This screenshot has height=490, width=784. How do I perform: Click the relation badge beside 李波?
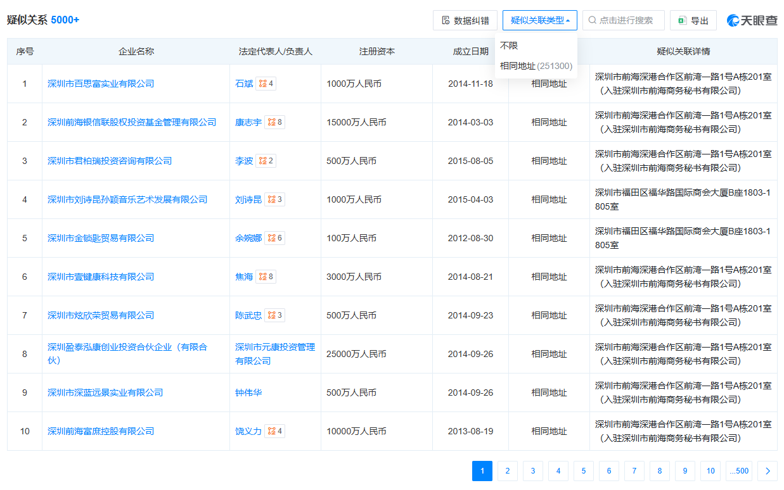[266, 161]
